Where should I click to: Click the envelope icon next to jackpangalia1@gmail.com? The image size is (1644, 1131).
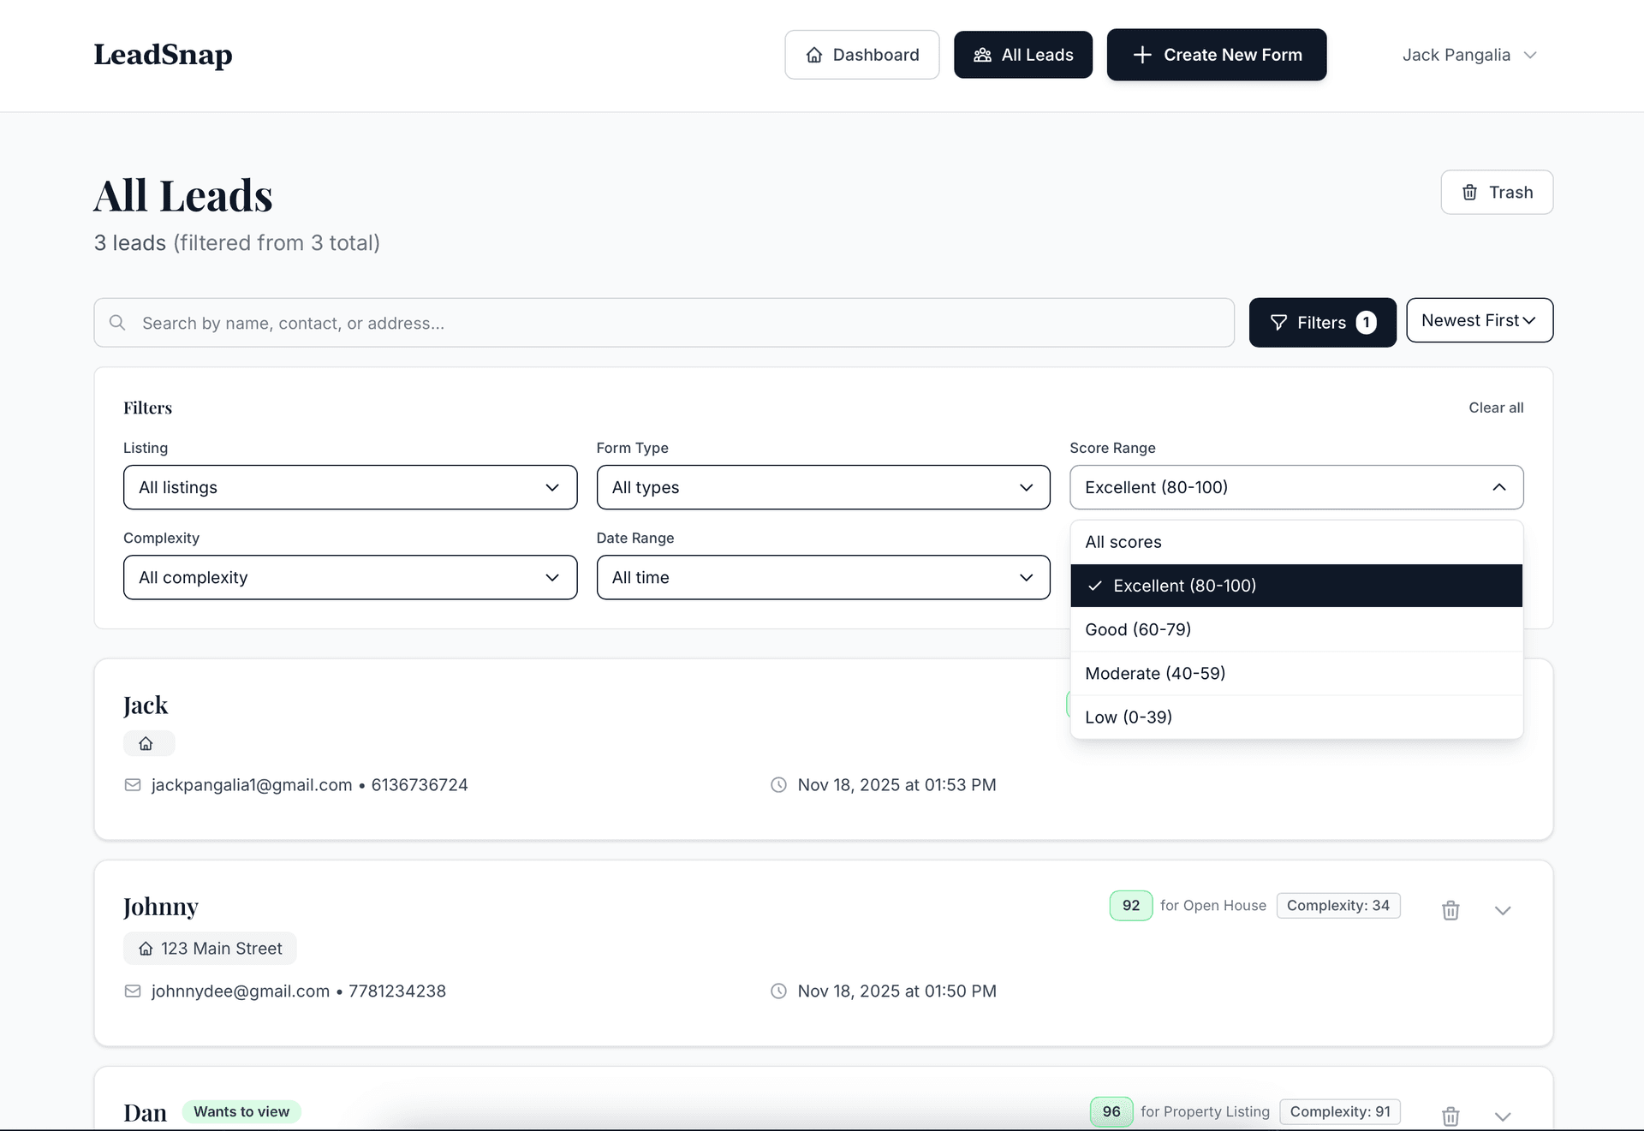133,784
